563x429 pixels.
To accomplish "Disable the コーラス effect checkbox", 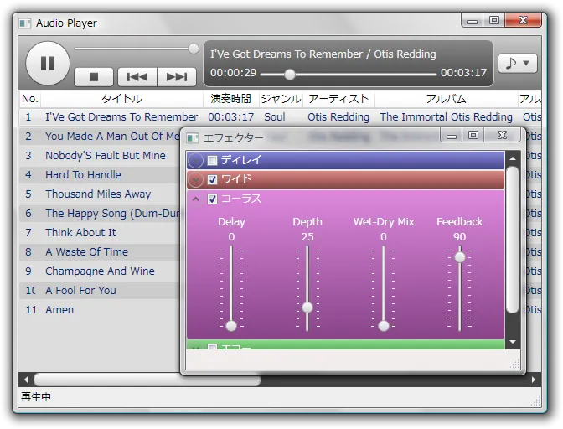I will (213, 199).
